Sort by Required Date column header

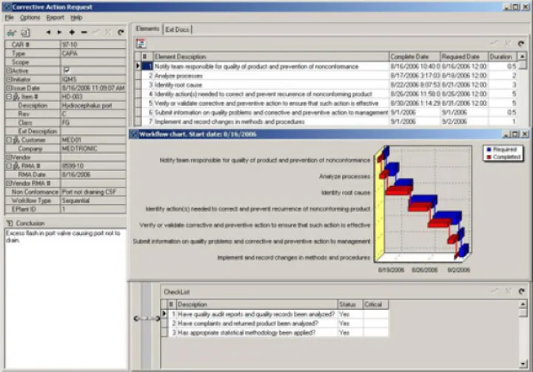coord(463,56)
